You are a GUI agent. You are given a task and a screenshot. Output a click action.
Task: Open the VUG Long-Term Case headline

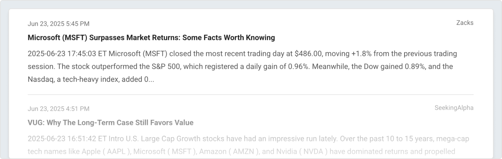coord(110,123)
